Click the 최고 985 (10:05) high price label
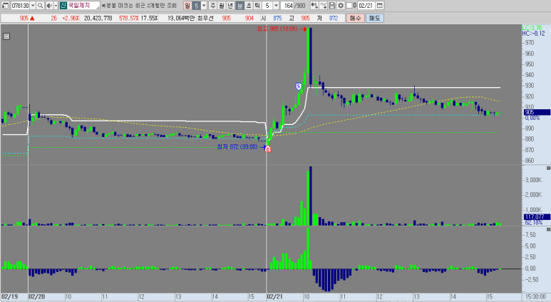Screen dimensions: 551x302 point(277,29)
